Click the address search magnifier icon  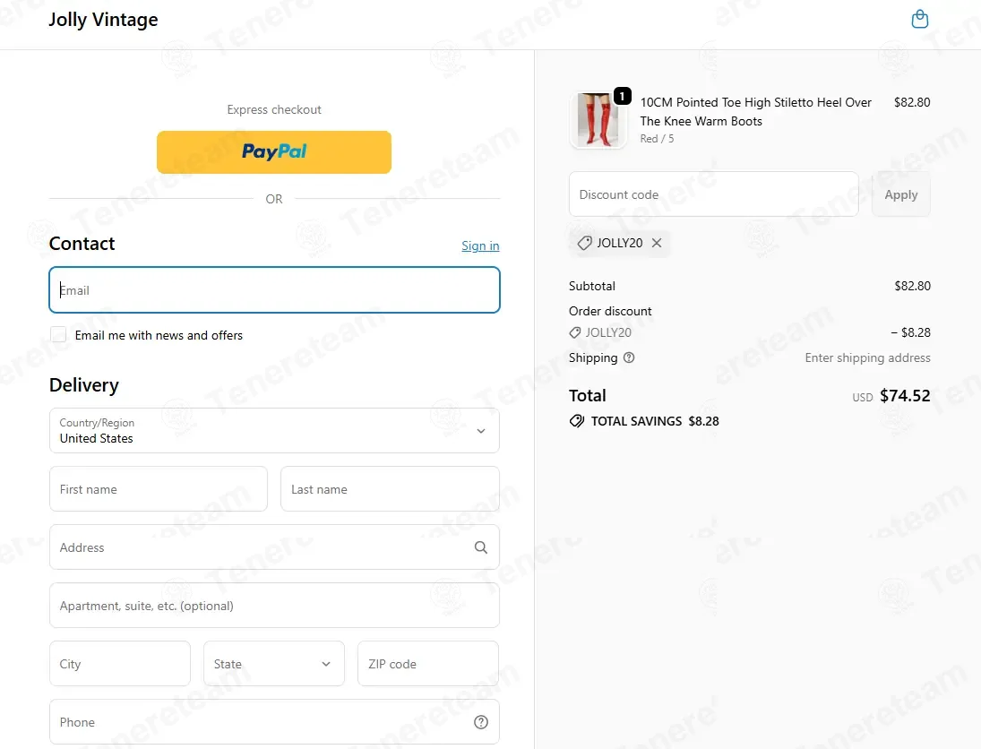coord(480,547)
